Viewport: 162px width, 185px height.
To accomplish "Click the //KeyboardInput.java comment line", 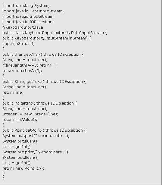I will [x=23, y=27].
